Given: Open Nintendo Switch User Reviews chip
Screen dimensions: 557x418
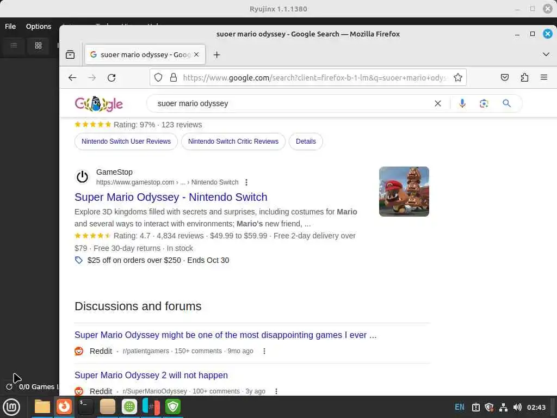Looking at the screenshot, I should [126, 142].
